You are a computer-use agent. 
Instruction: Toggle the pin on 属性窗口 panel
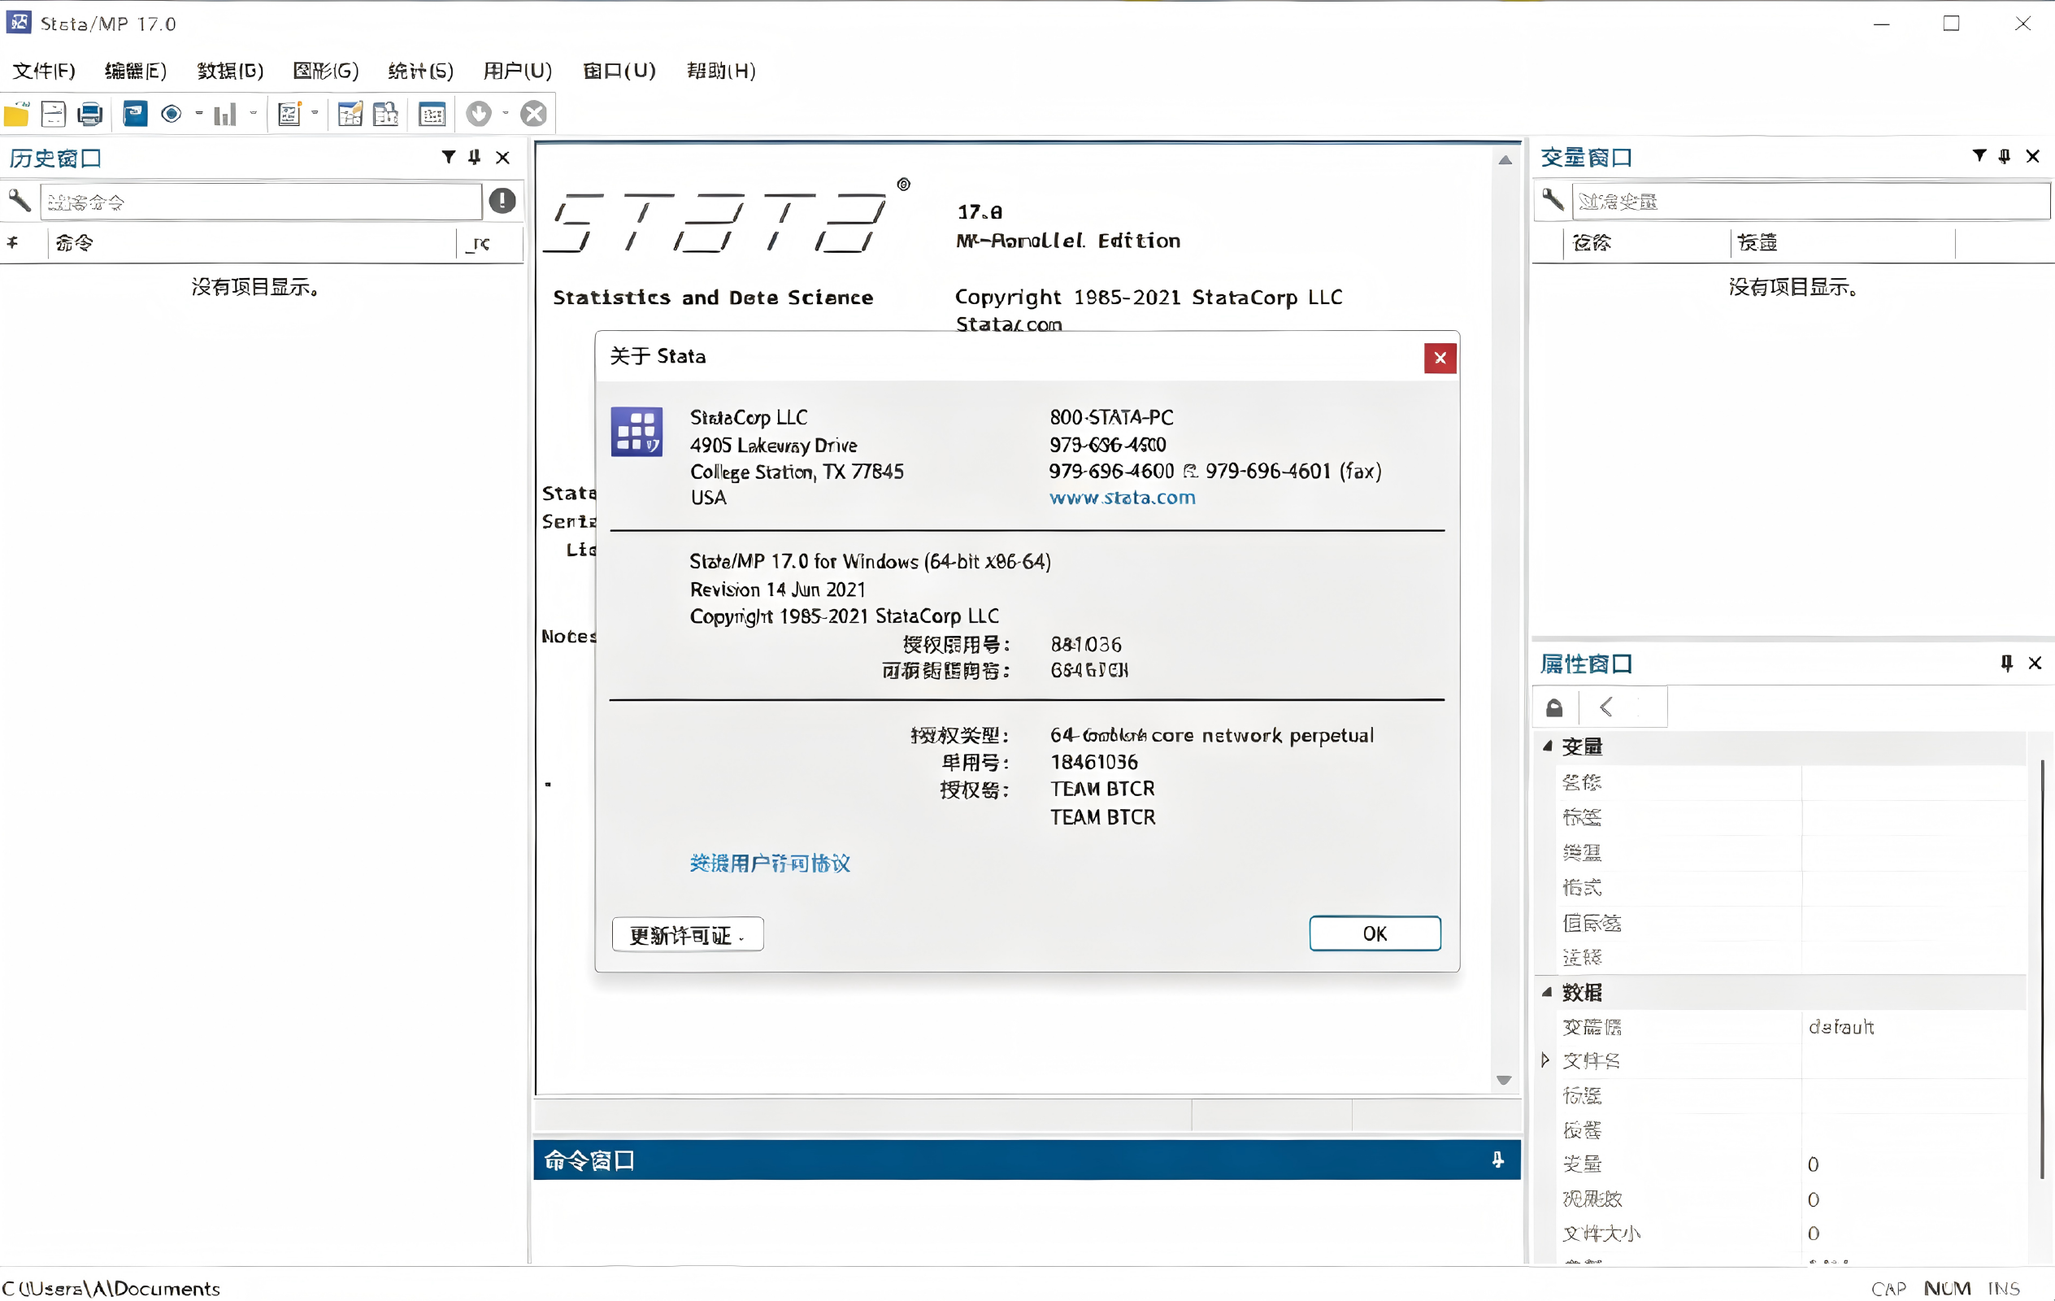click(2007, 664)
